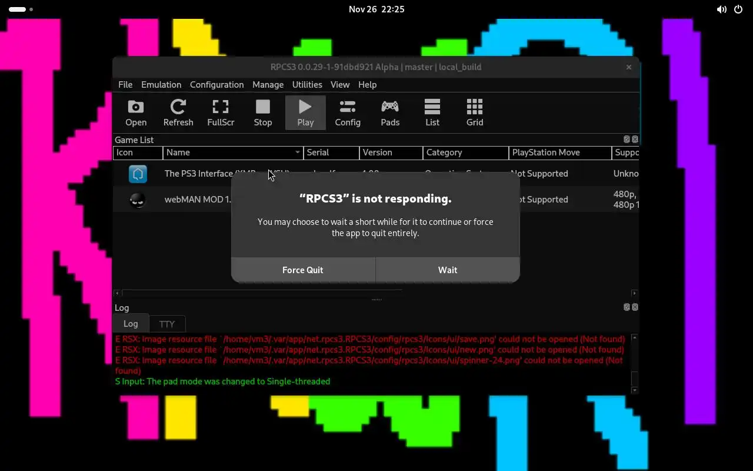The width and height of the screenshot is (753, 471).
Task: Click the Force Quit button
Action: pyautogui.click(x=303, y=270)
